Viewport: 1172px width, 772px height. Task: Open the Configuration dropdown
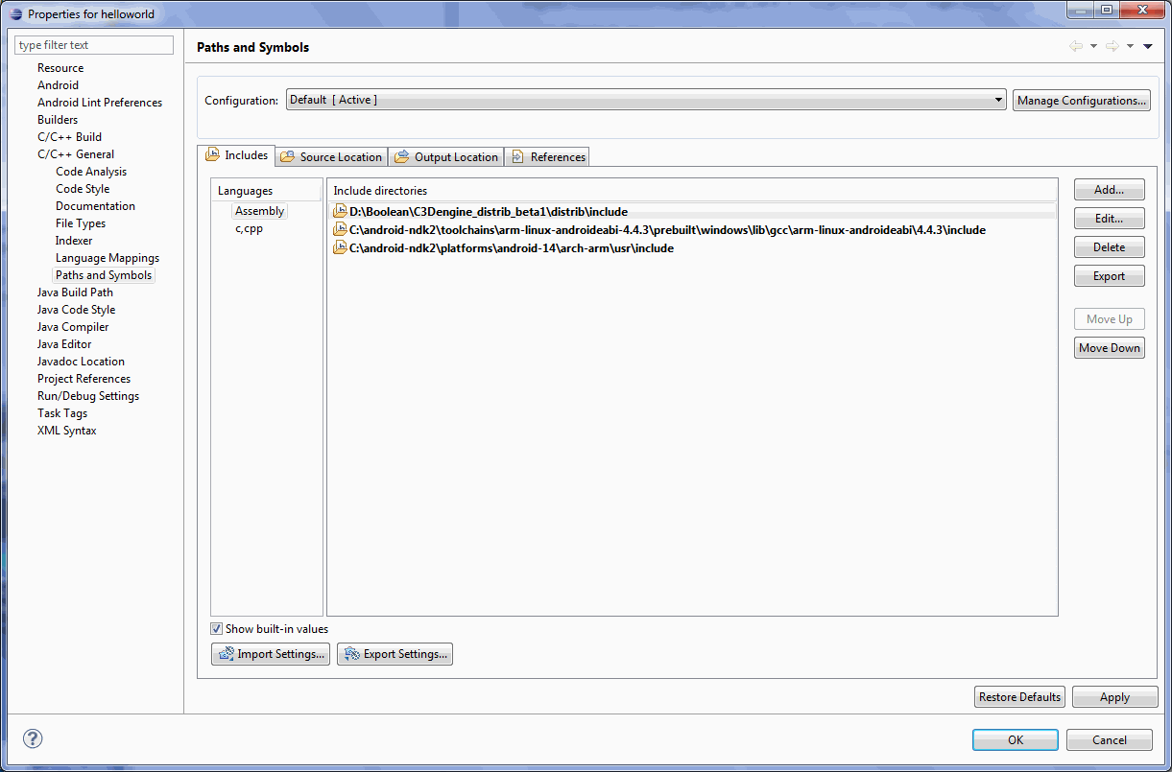click(x=998, y=100)
